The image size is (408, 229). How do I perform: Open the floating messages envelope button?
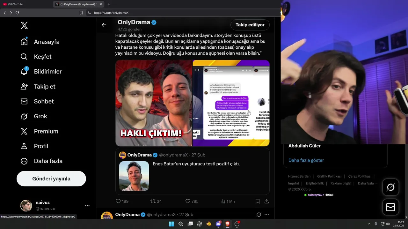390,207
